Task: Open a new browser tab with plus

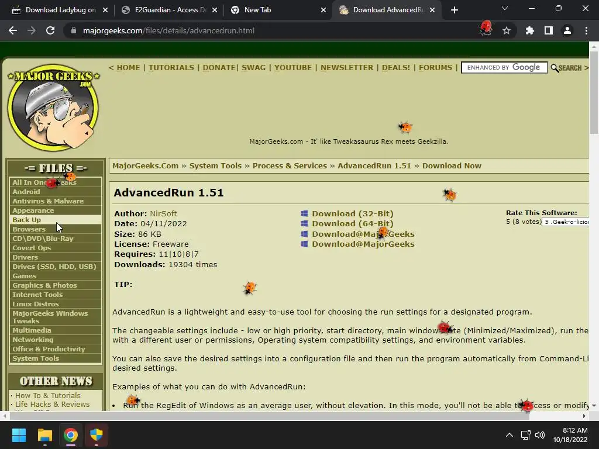Action: click(454, 10)
